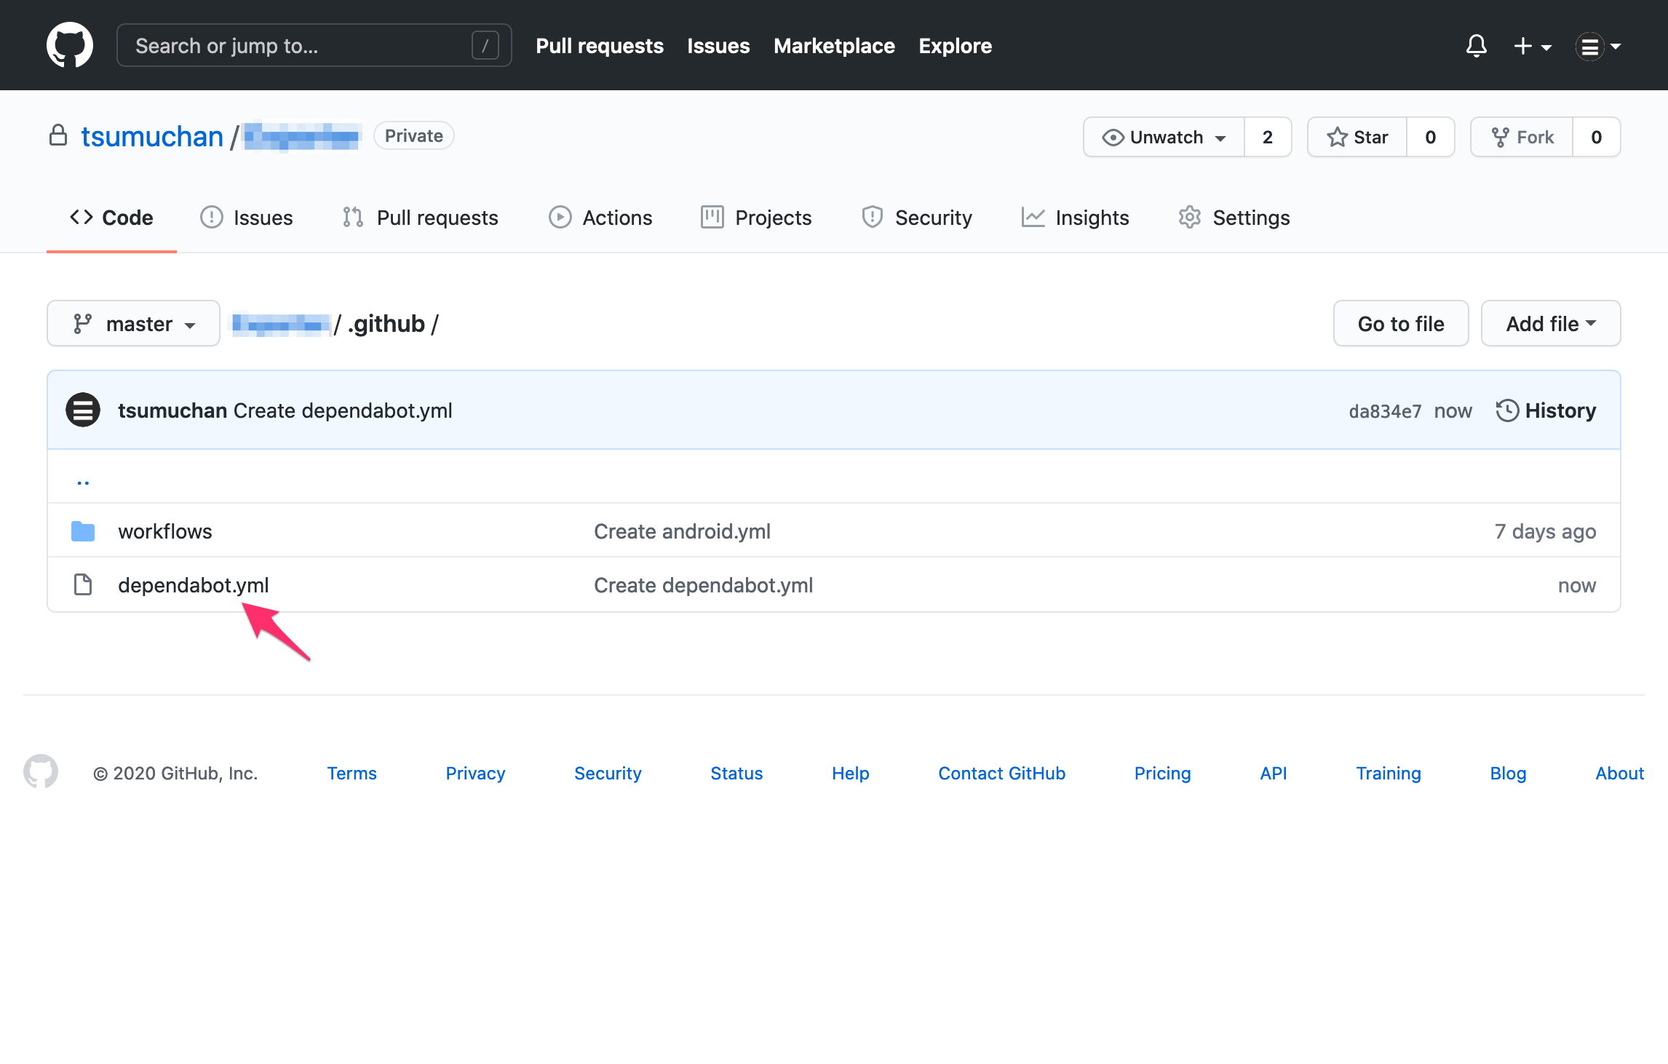1668x1064 pixels.
Task: Switch to the repository Issues tab
Action: tap(247, 217)
